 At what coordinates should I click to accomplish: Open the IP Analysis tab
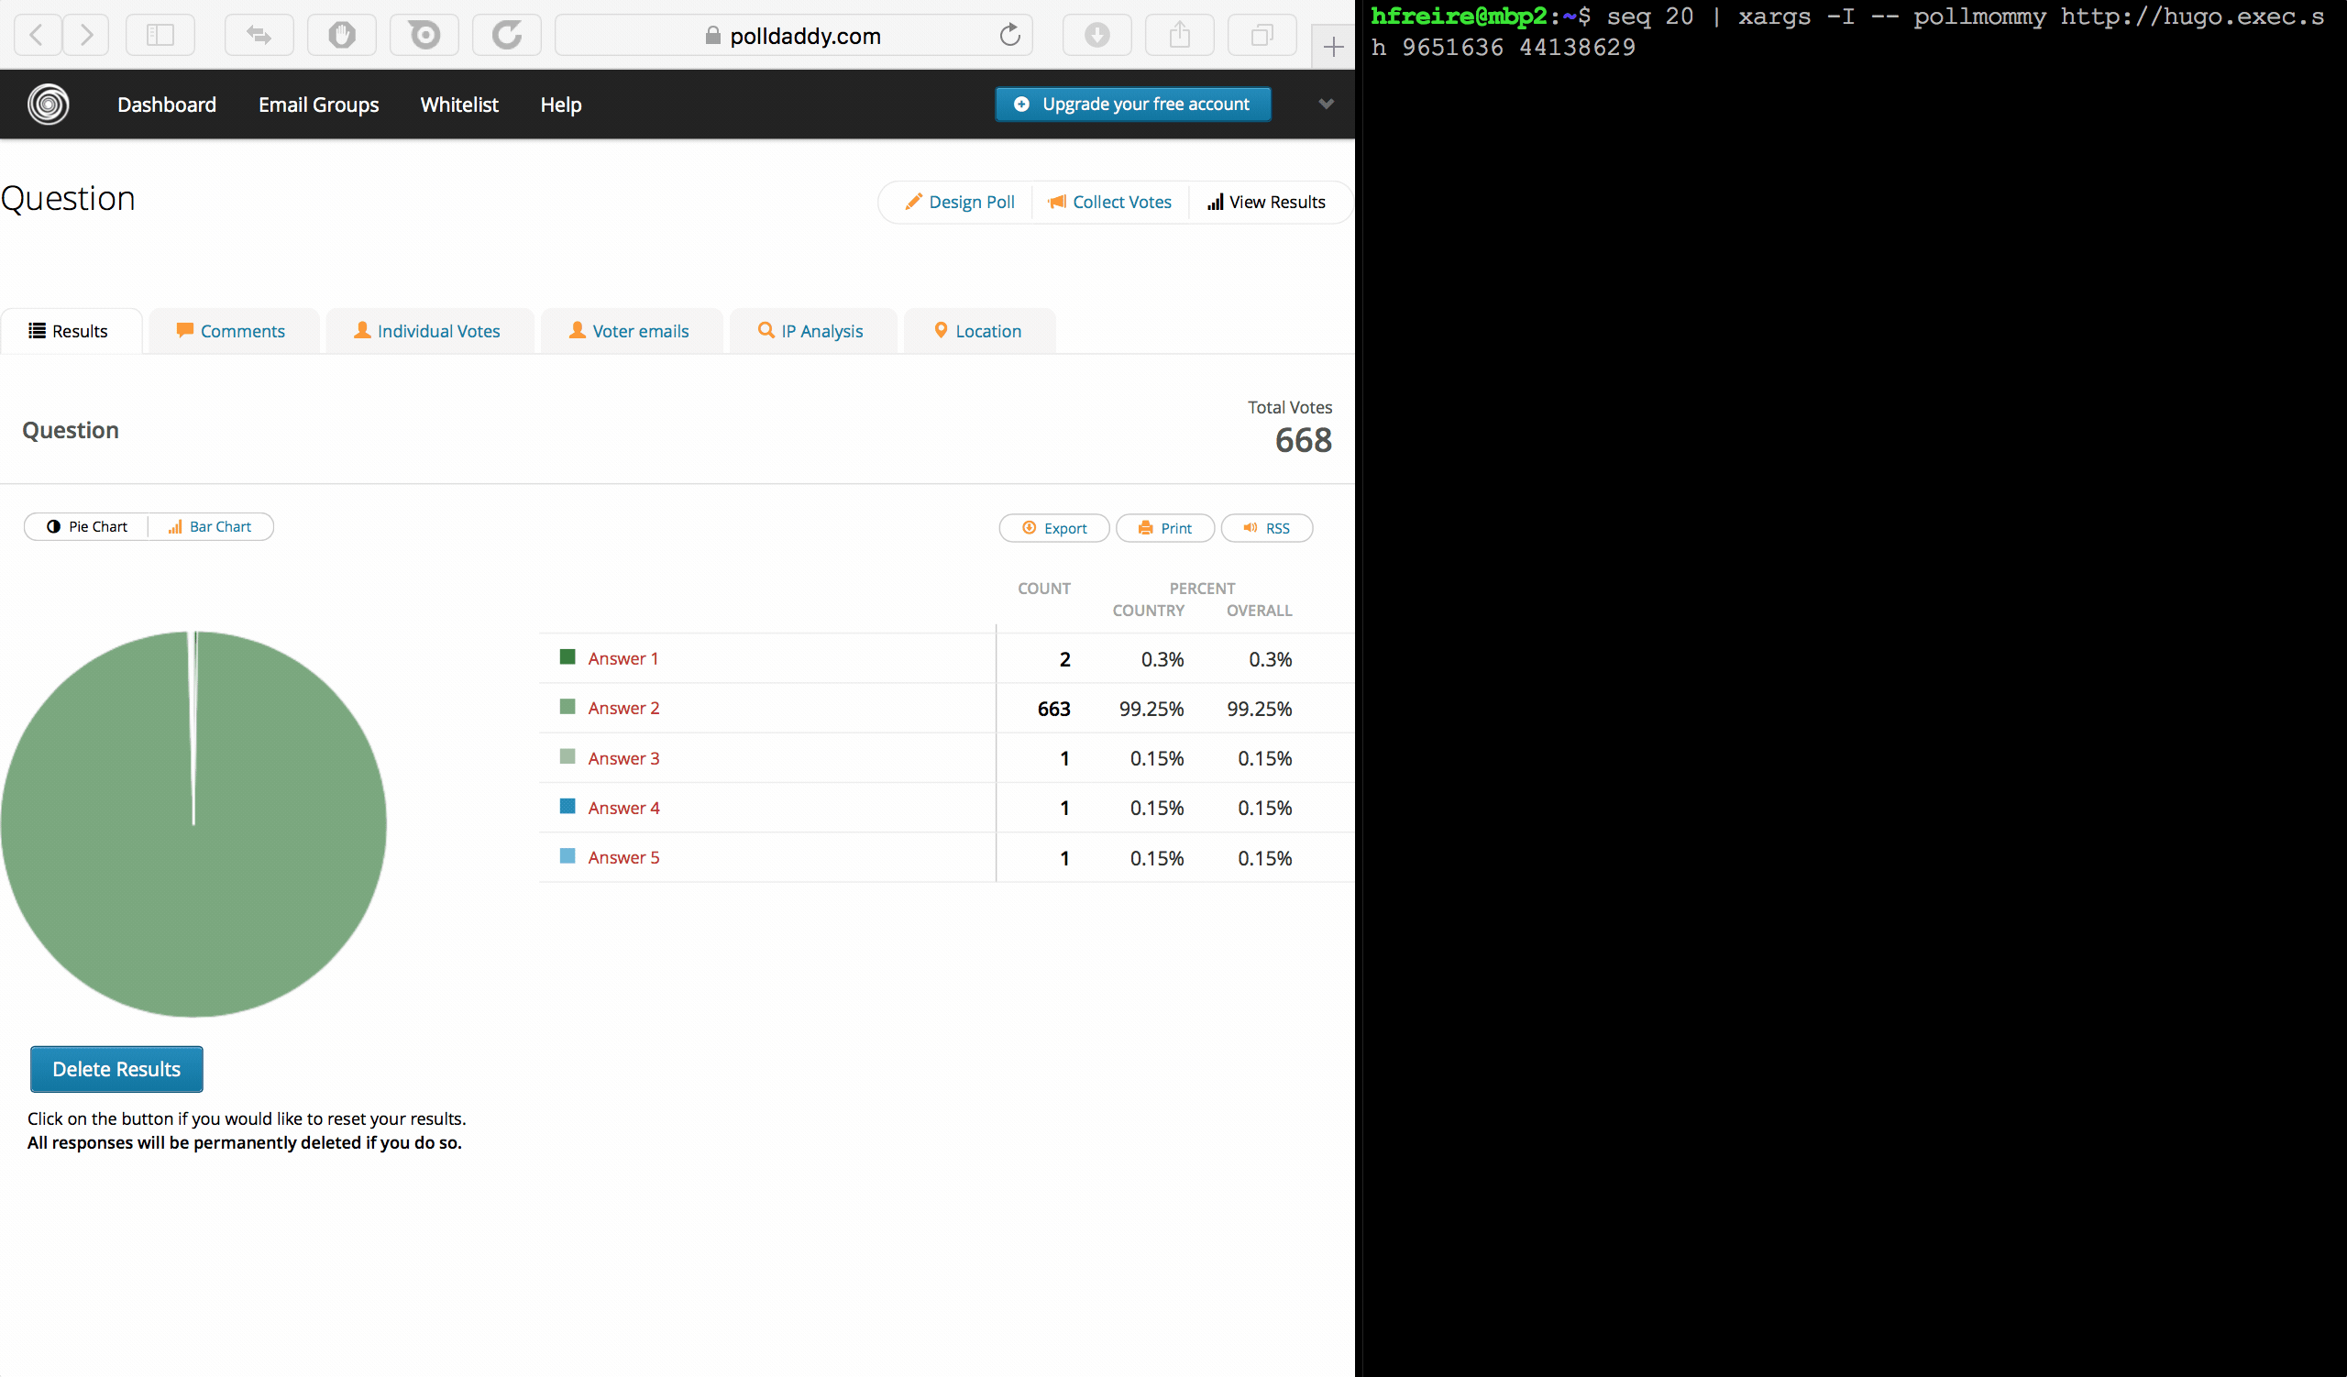point(811,332)
